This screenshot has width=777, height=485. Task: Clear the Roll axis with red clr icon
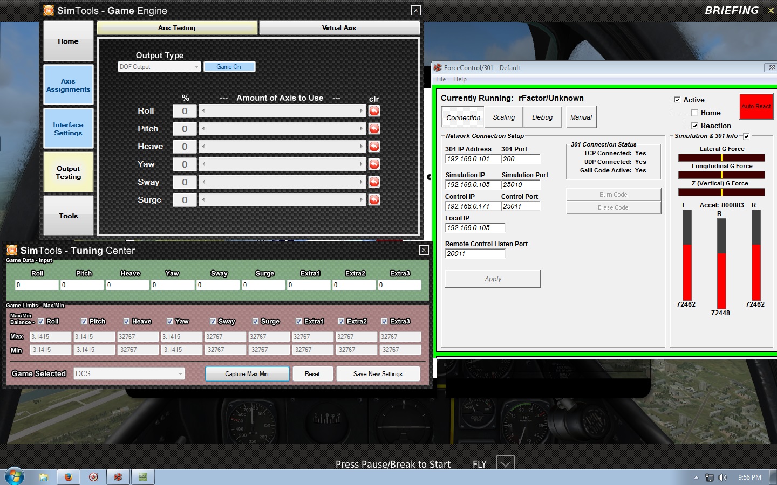pos(374,111)
